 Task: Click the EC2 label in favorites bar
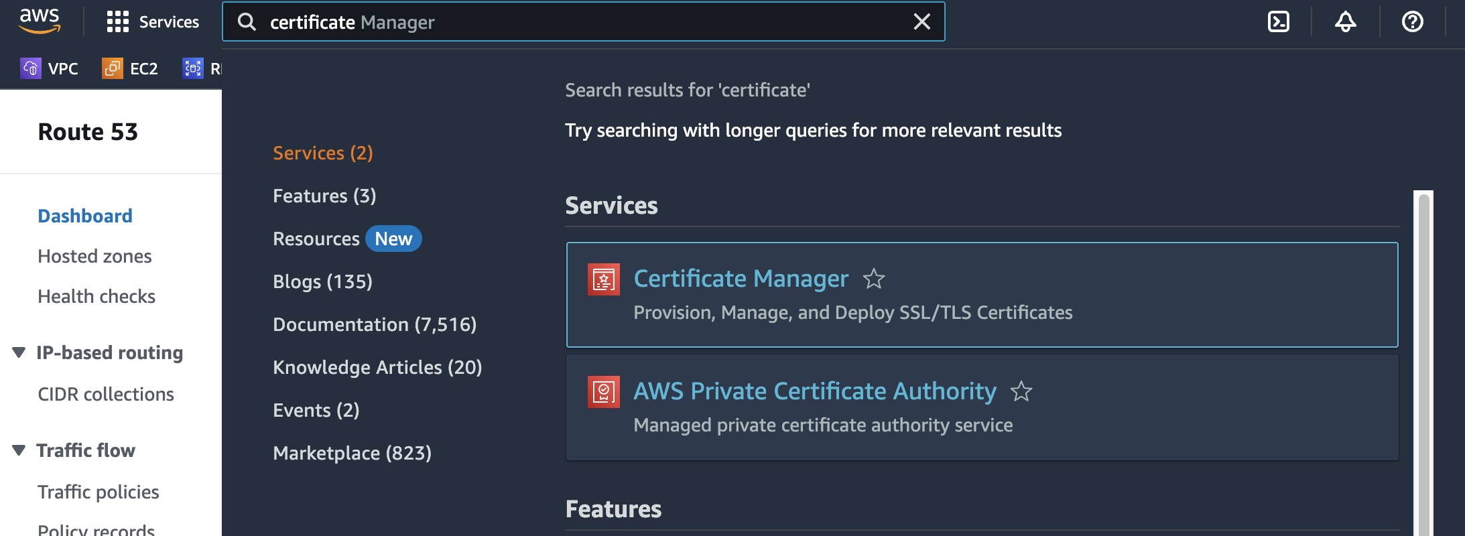(x=144, y=68)
